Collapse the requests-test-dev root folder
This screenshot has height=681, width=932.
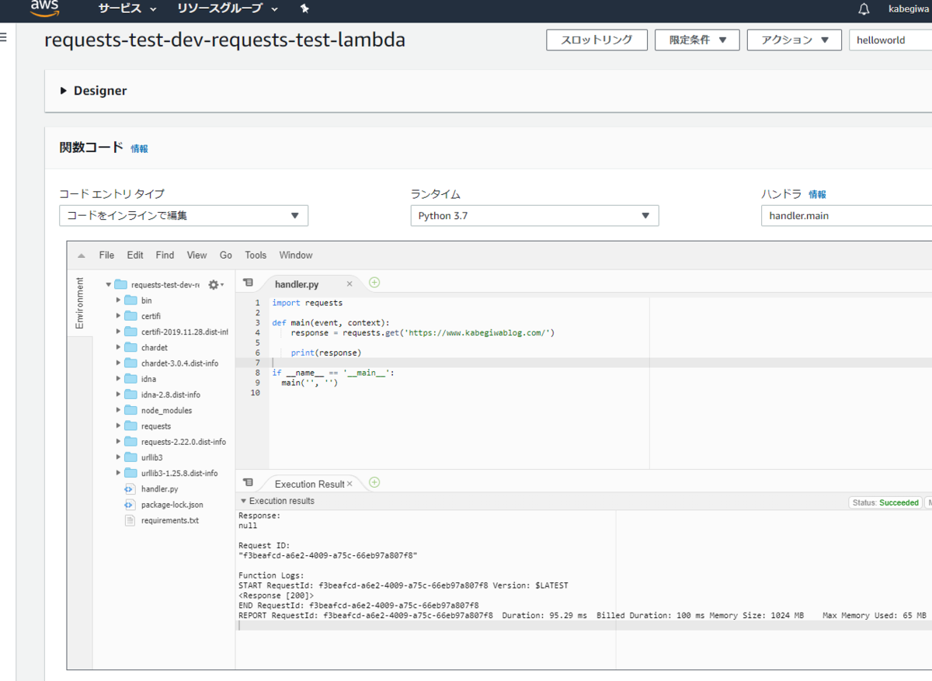click(x=109, y=285)
